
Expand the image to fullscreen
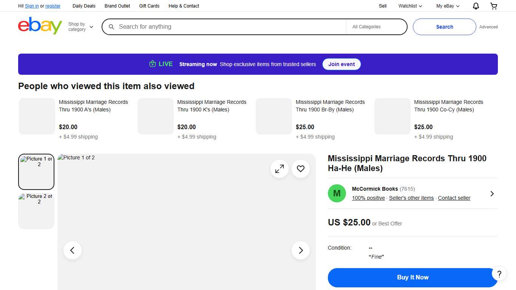coord(280,169)
